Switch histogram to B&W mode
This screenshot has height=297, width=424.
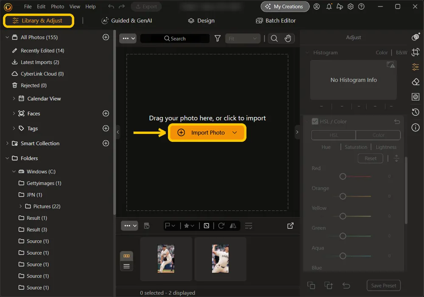(x=401, y=53)
